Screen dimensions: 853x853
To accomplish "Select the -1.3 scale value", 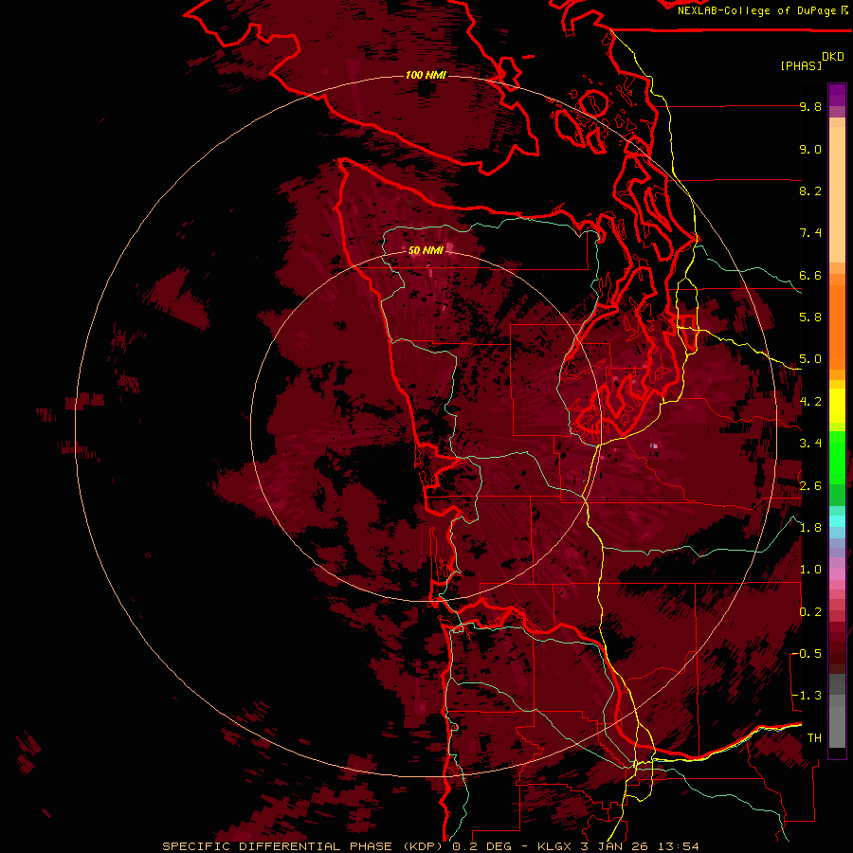I will tap(807, 696).
